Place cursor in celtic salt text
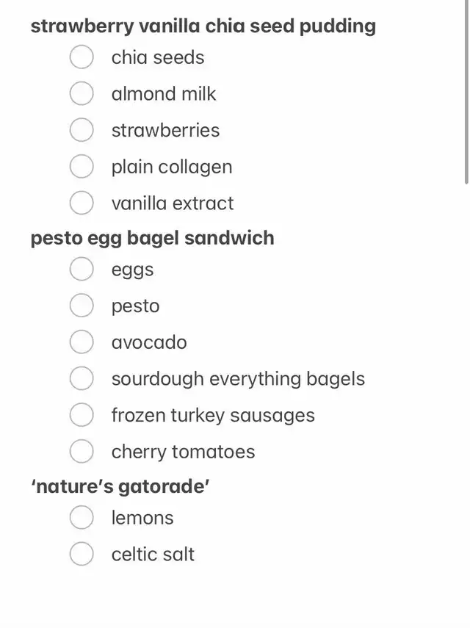470x628 pixels. (x=153, y=555)
